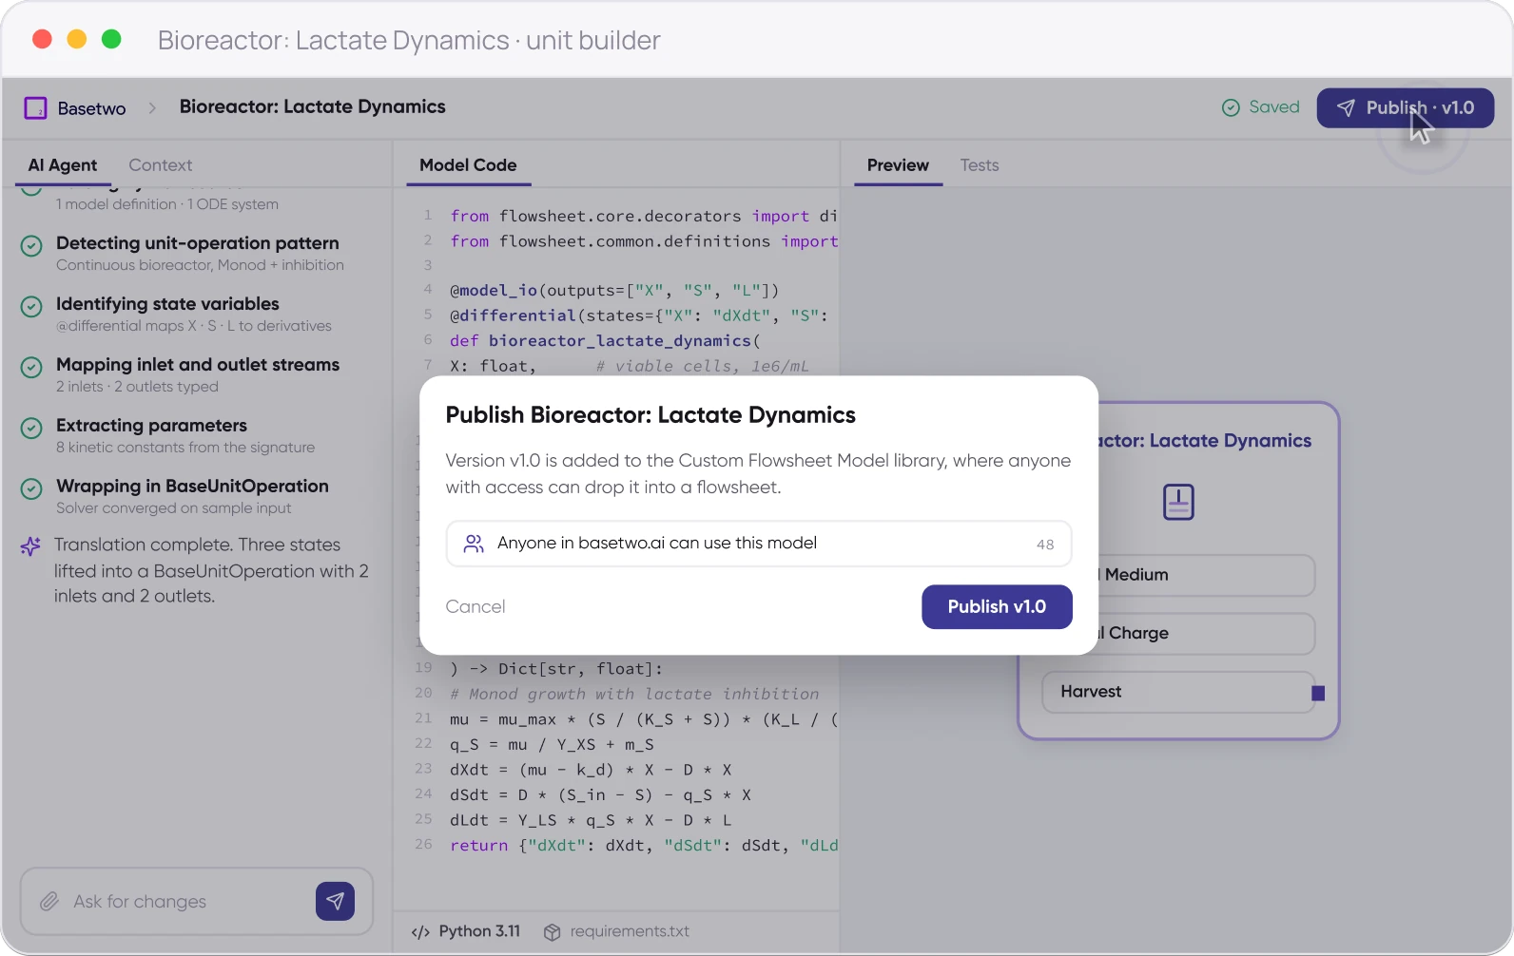
Task: Click the q_S = mu / Y_XS line
Action: coord(552,745)
